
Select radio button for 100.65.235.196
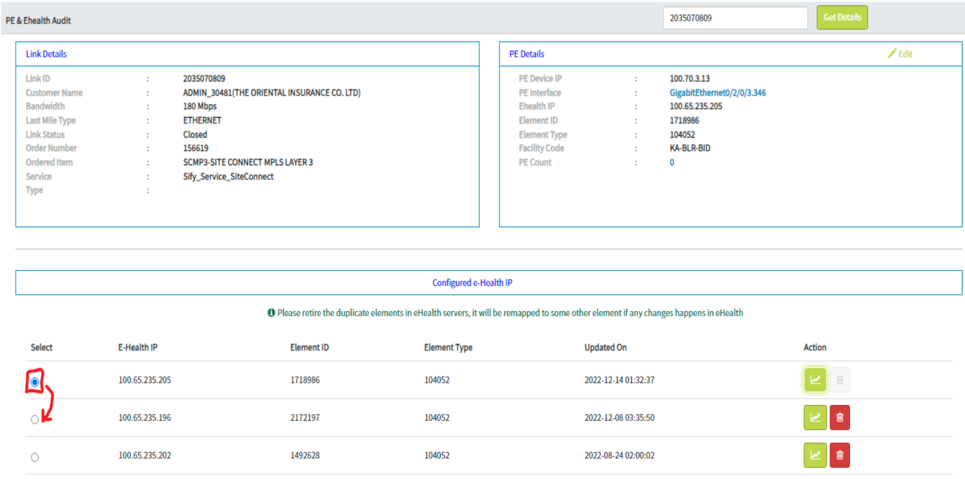point(35,420)
